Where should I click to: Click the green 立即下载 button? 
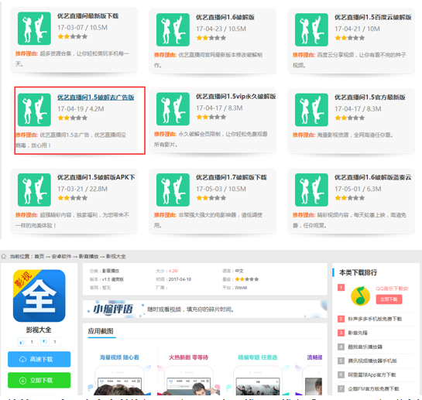39,380
